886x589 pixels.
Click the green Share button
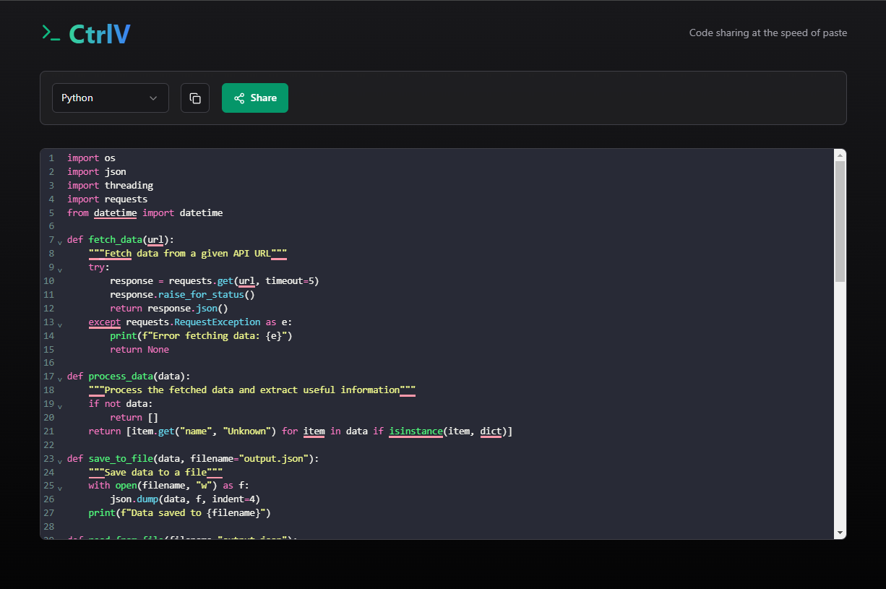pos(255,98)
